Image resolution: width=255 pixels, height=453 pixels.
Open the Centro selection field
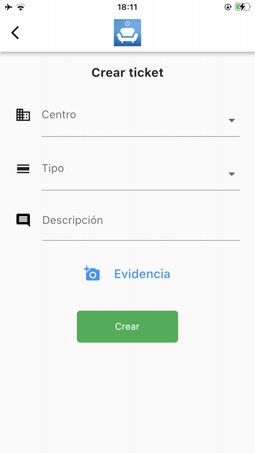pos(141,120)
